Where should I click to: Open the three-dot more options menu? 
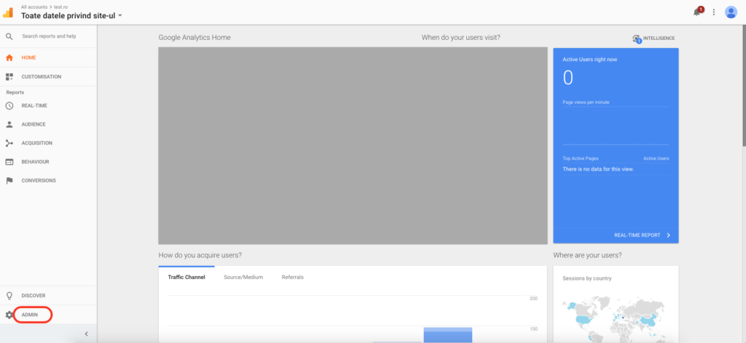(x=714, y=12)
